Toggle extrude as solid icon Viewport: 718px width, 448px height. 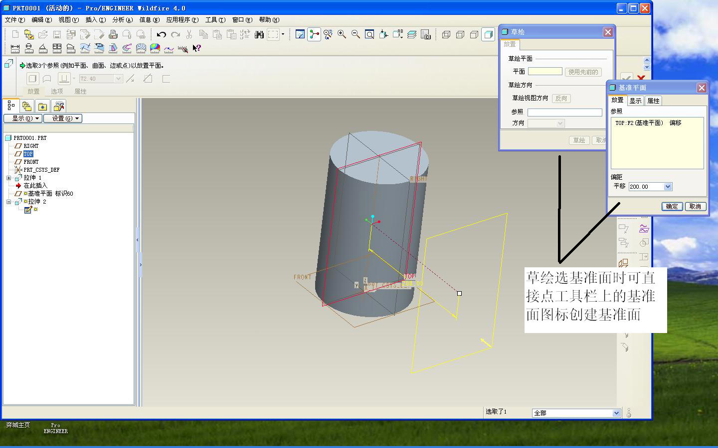click(32, 79)
